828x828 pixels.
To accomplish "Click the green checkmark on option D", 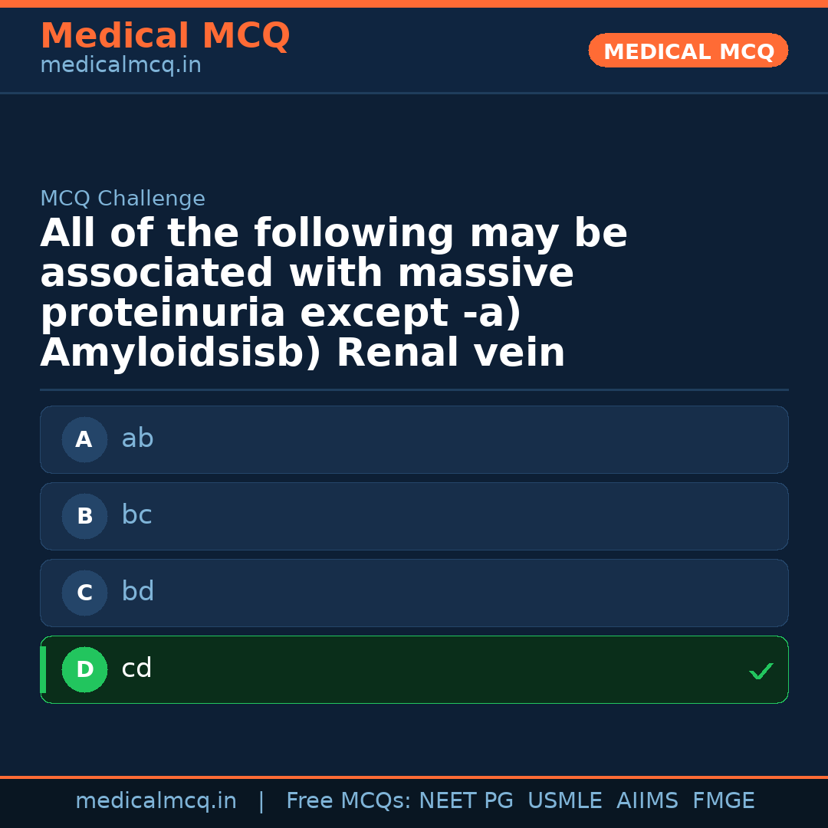I will [x=761, y=672].
